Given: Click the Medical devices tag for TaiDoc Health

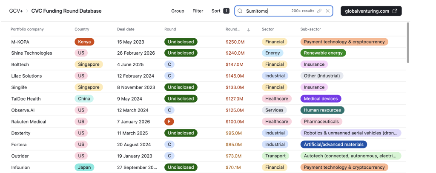Looking at the screenshot, I should 321,99.
